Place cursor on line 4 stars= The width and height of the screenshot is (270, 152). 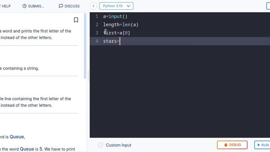click(111, 41)
